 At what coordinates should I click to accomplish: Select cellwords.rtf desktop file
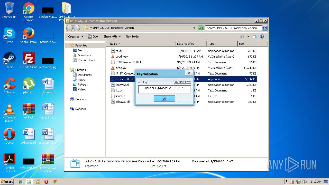point(29,136)
